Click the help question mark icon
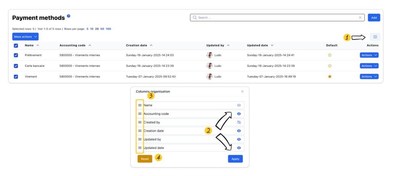393x176 pixels. pos(69,16)
